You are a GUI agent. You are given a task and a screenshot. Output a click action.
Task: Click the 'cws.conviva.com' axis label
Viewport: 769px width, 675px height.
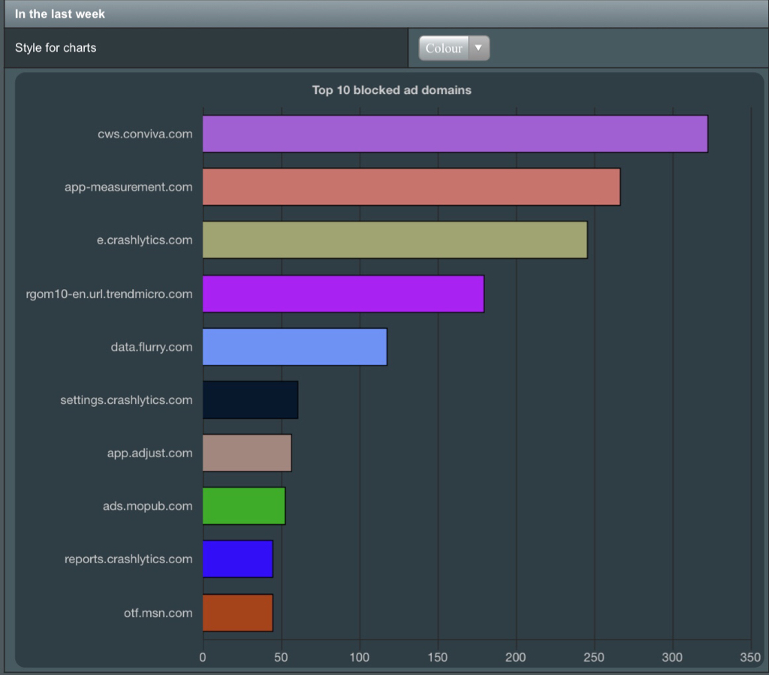(x=145, y=134)
